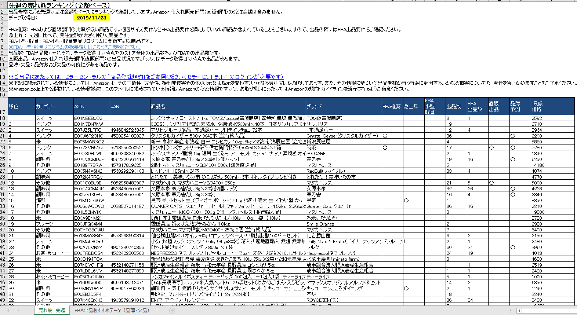Switch to the 売れ筋 先週 sheet tab
This screenshot has height=315, width=577.
(x=52, y=311)
